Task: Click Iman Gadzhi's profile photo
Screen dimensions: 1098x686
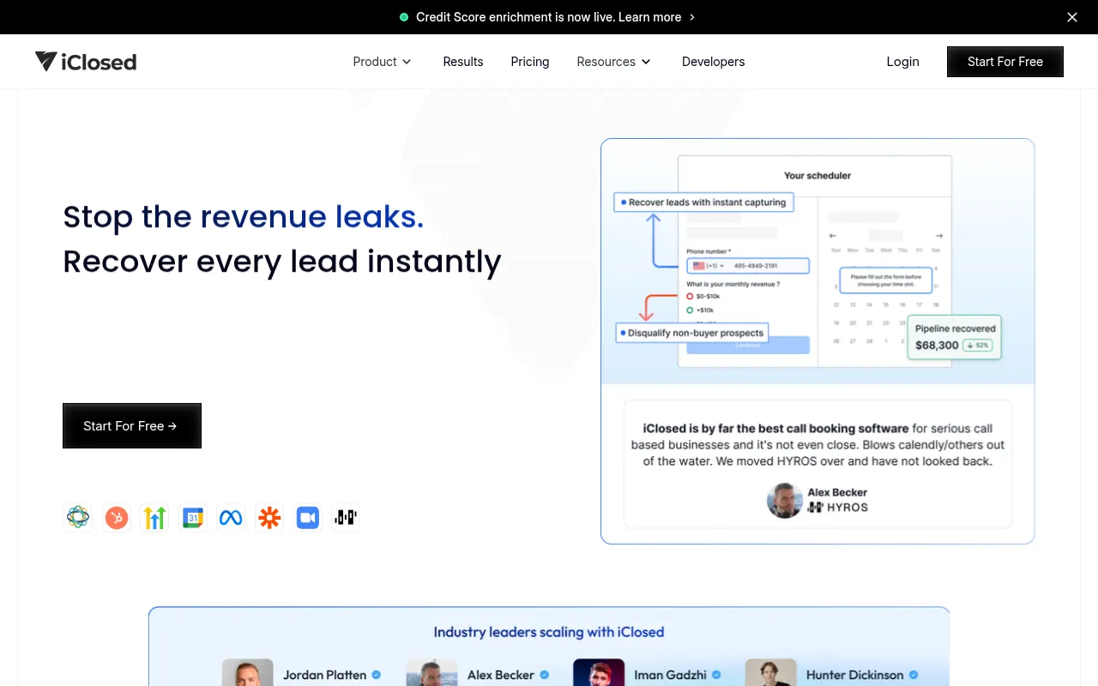Action: click(599, 672)
